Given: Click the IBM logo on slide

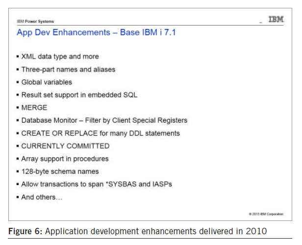Looking at the screenshot, I should (276, 19).
